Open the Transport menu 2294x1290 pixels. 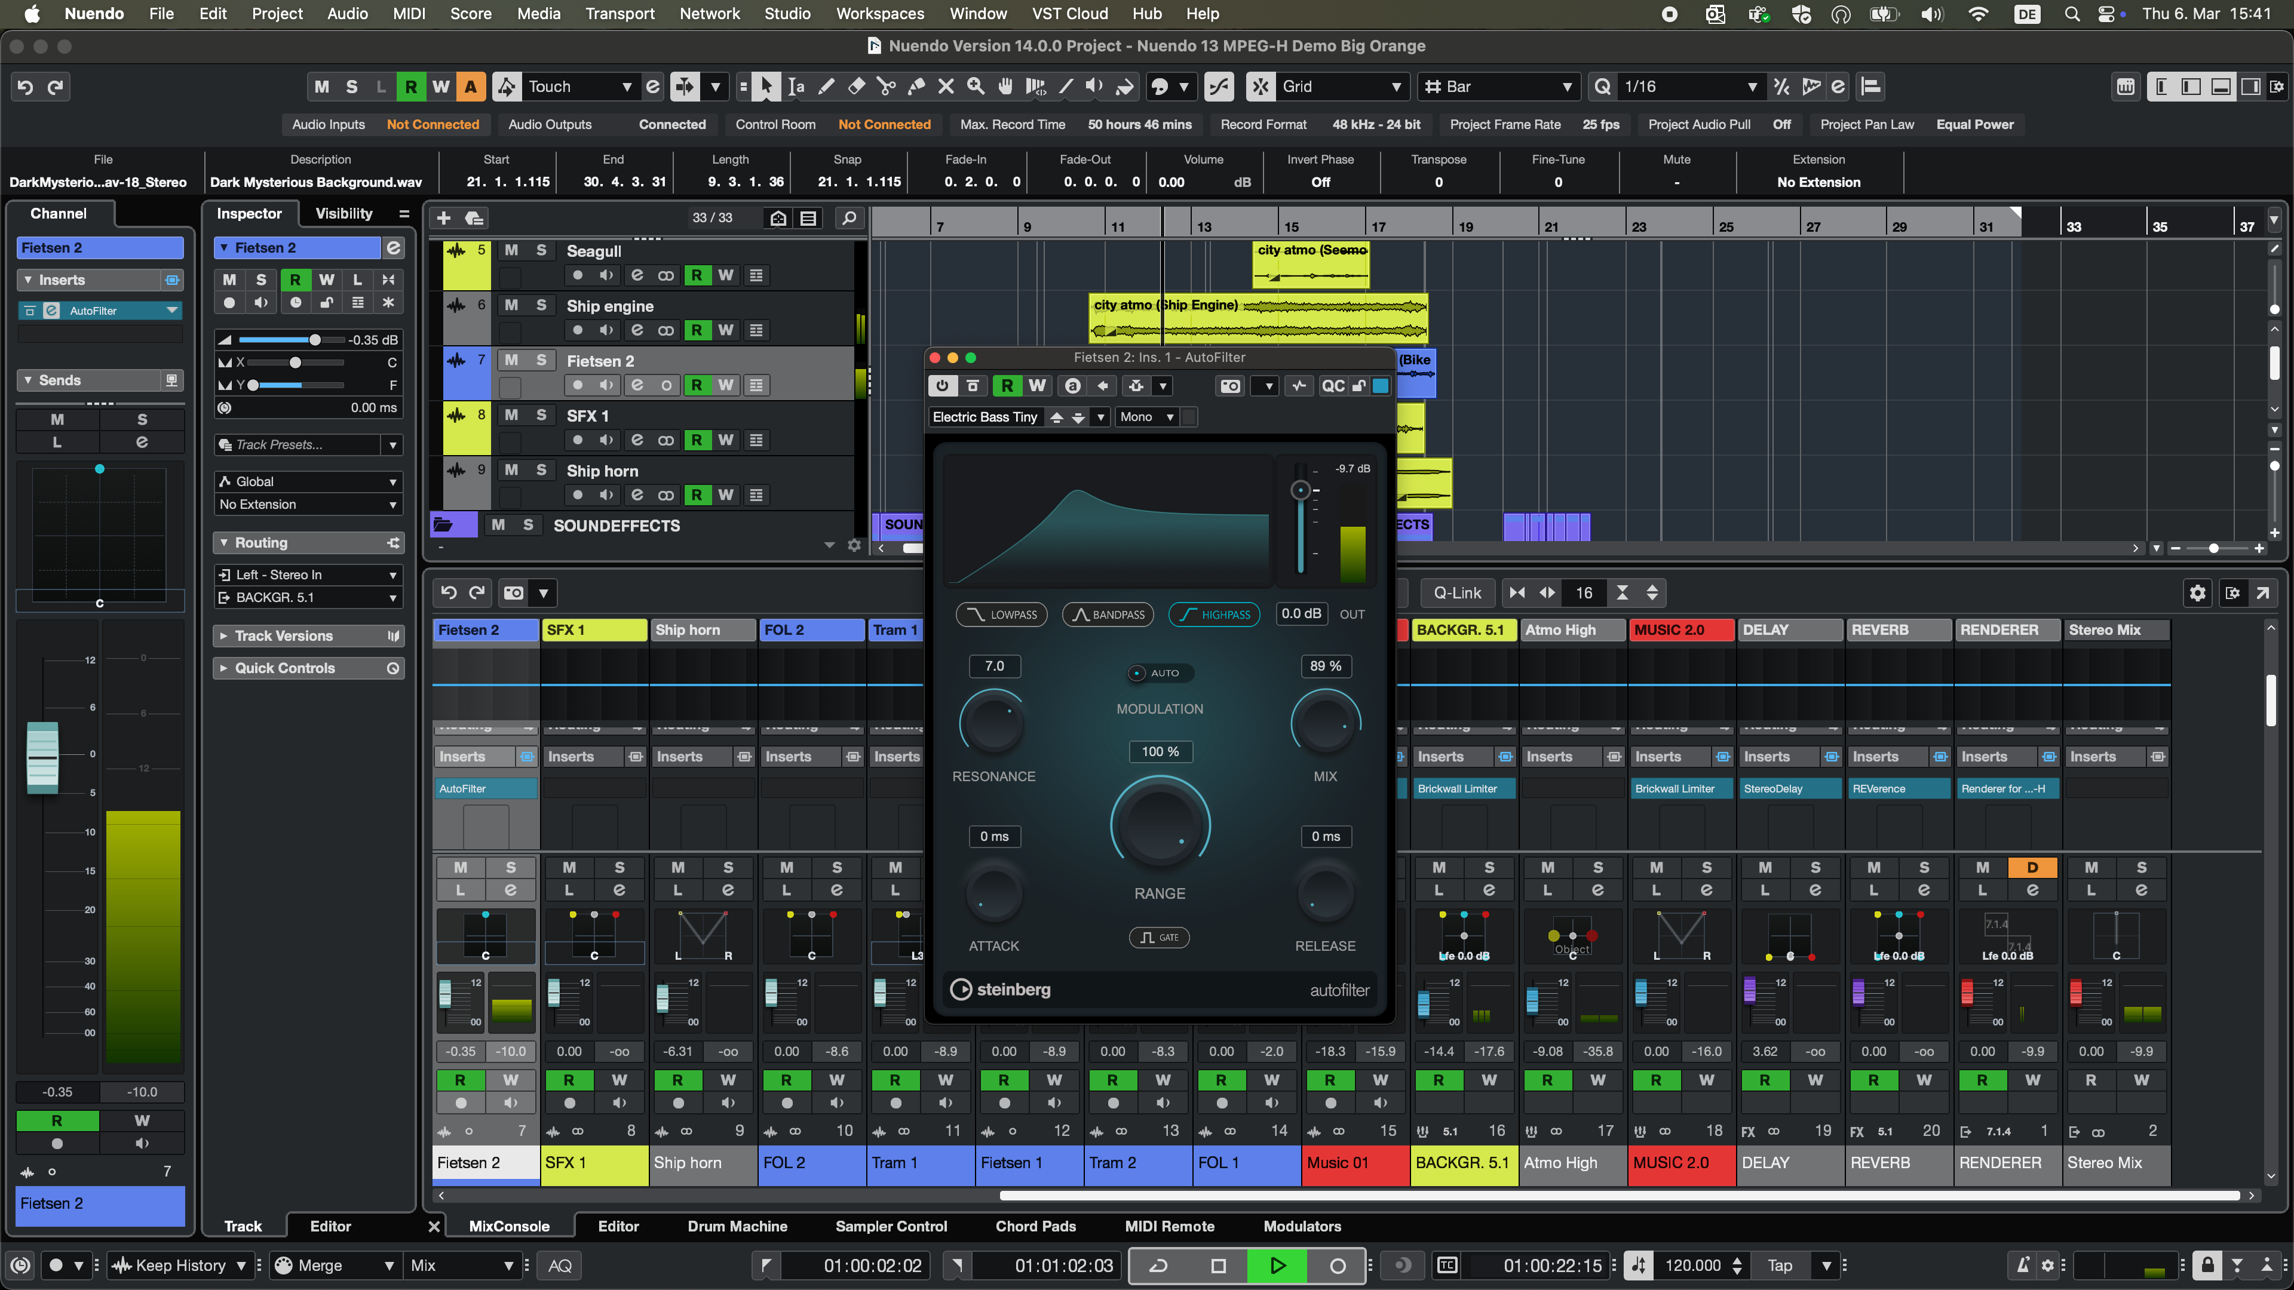pyautogui.click(x=619, y=13)
